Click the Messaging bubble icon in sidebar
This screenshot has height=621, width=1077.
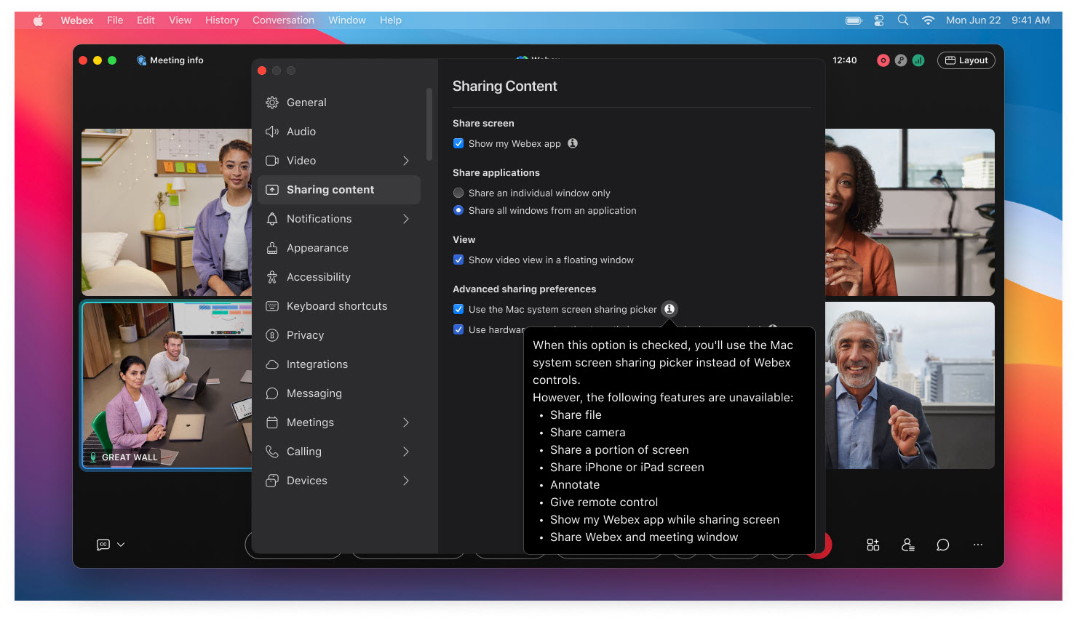click(272, 393)
